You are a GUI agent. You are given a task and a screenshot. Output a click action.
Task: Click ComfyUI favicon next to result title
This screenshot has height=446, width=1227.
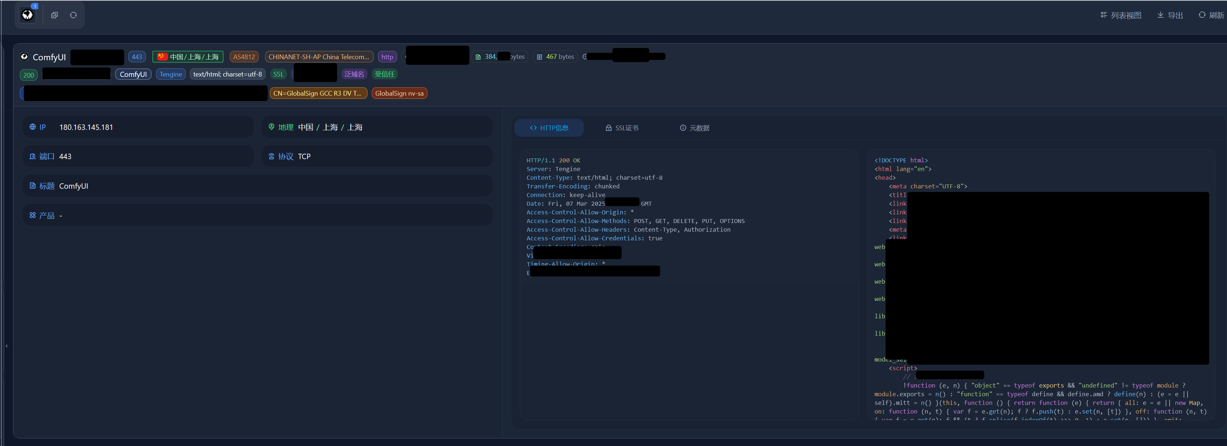[24, 57]
